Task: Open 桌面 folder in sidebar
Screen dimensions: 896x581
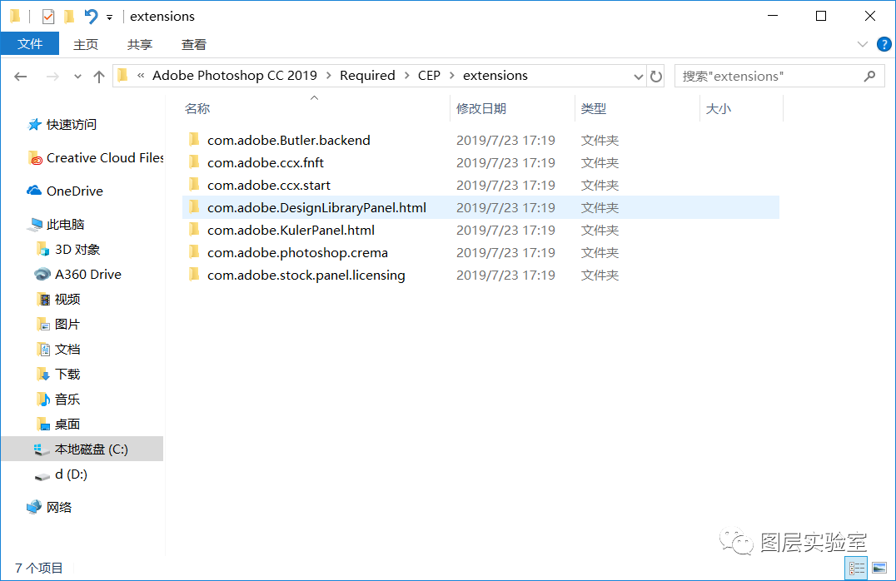Action: pos(67,424)
